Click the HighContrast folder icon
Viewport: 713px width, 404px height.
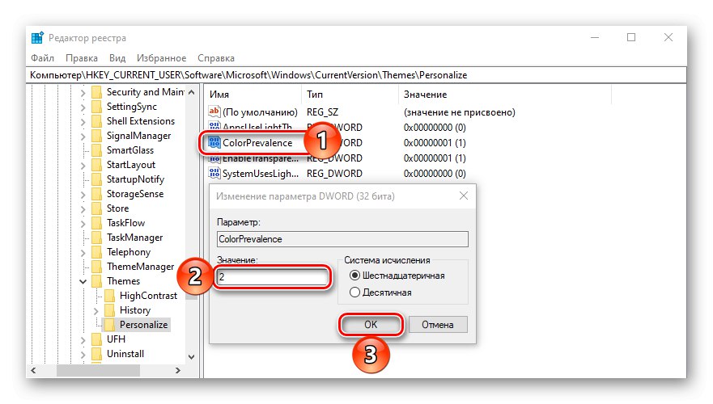coord(109,296)
